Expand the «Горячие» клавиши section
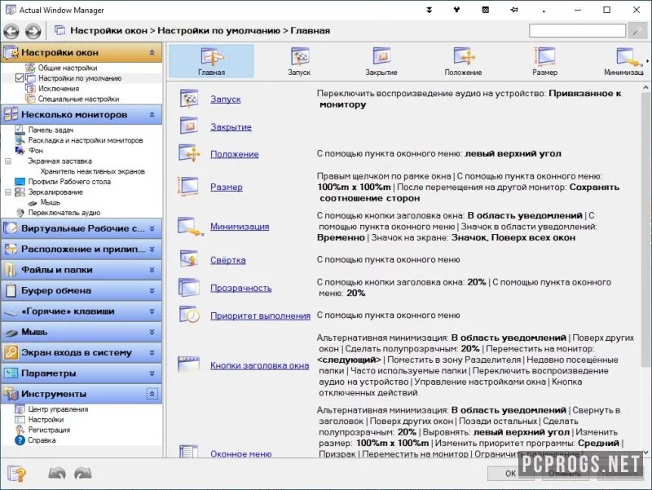 152,311
